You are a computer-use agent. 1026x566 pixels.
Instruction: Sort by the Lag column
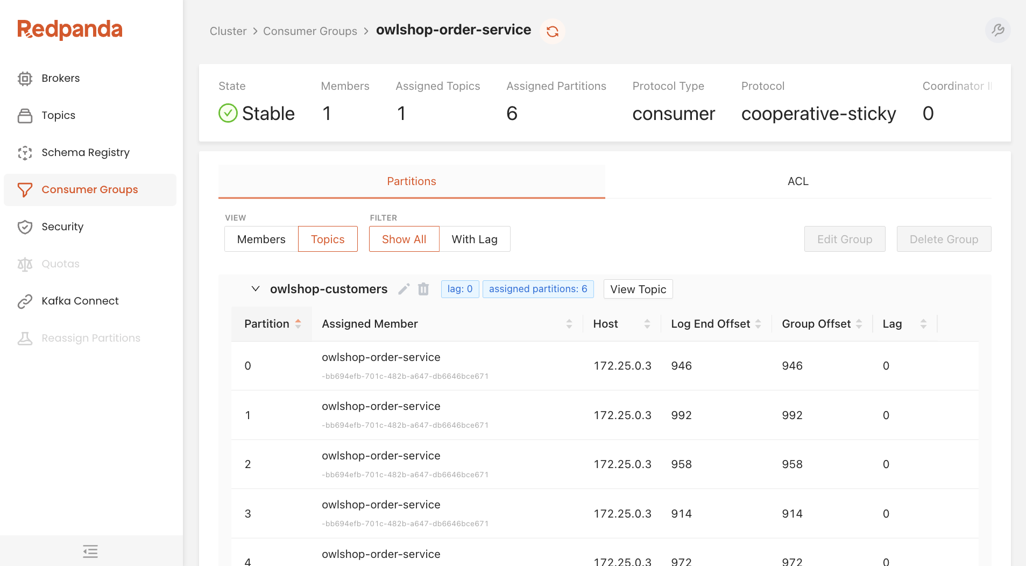click(905, 324)
